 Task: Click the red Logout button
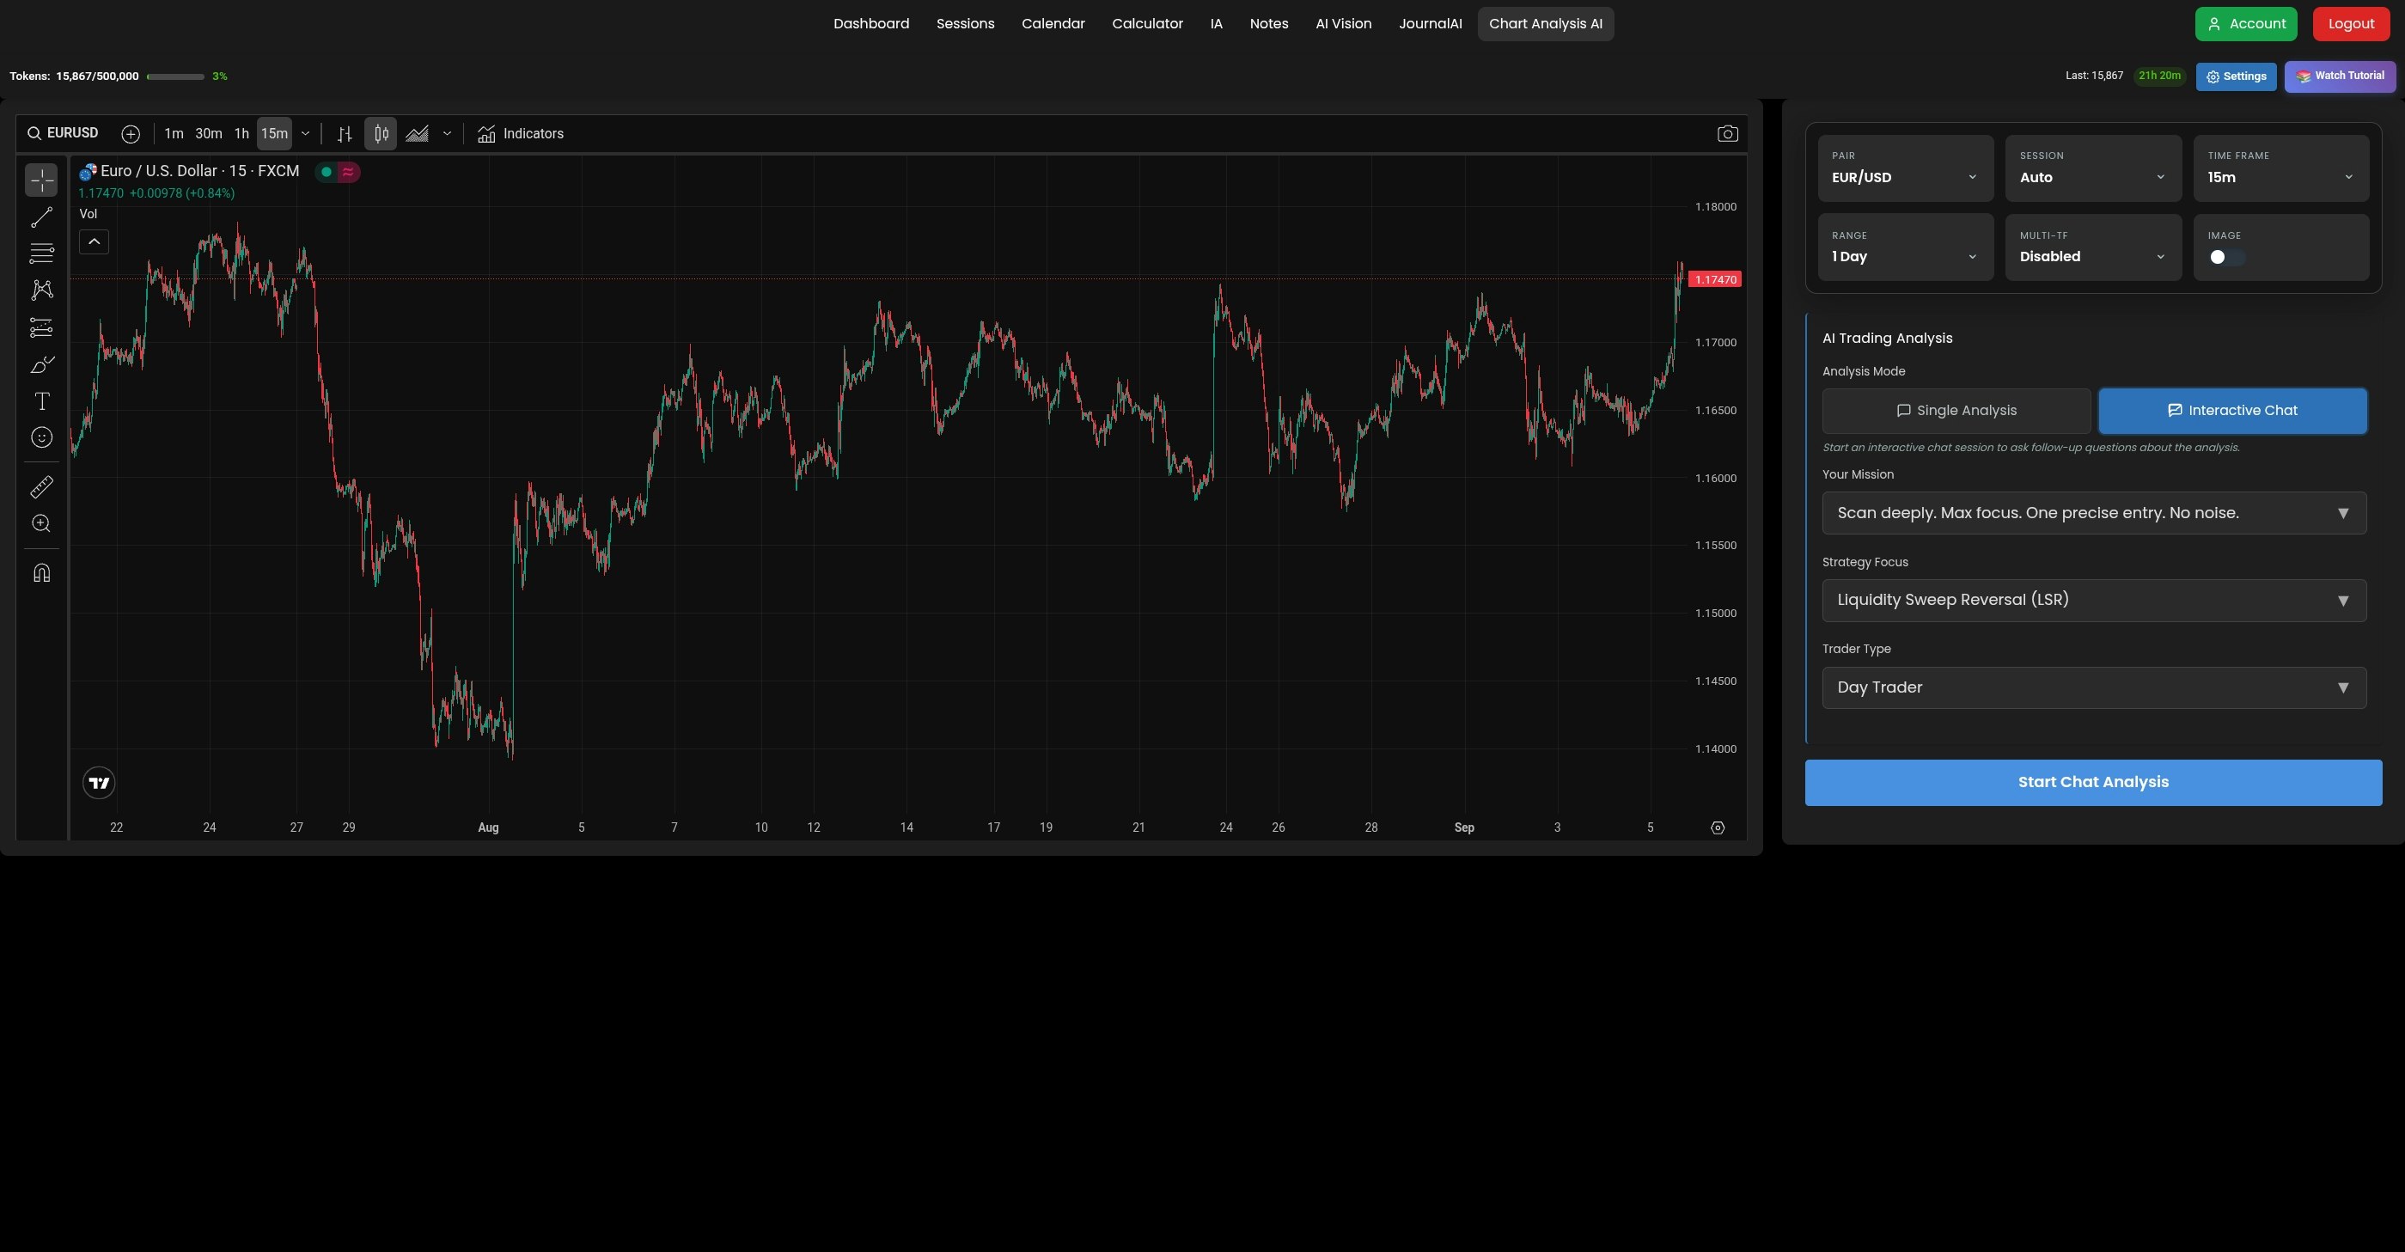tap(2351, 24)
